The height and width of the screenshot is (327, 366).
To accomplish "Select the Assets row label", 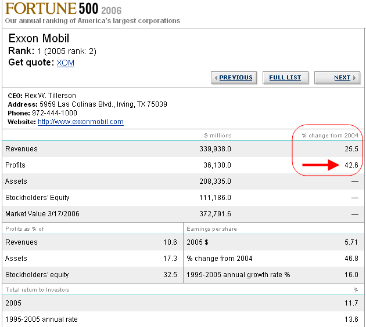I will [16, 181].
